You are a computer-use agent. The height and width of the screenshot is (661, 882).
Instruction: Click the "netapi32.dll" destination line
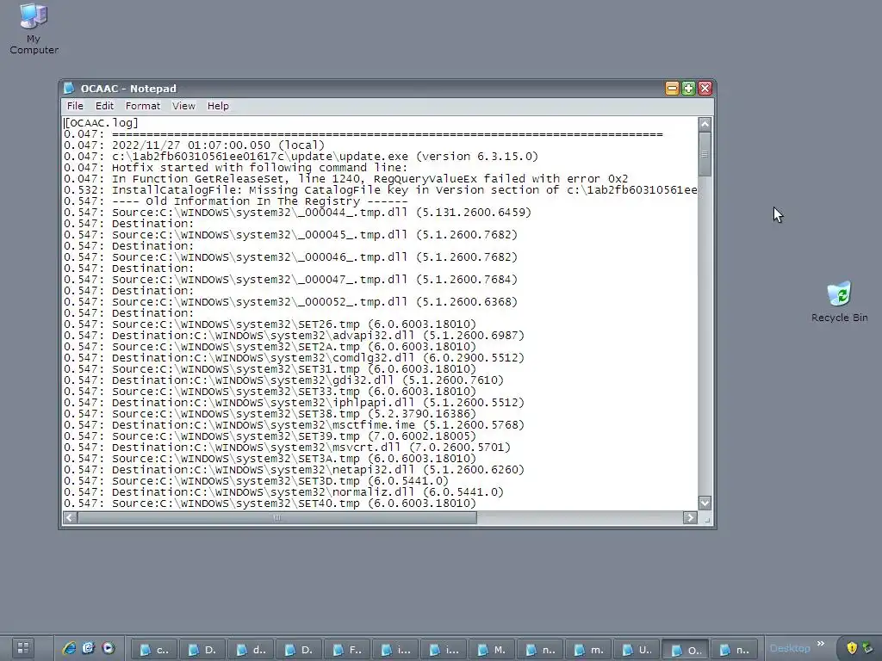pos(294,470)
